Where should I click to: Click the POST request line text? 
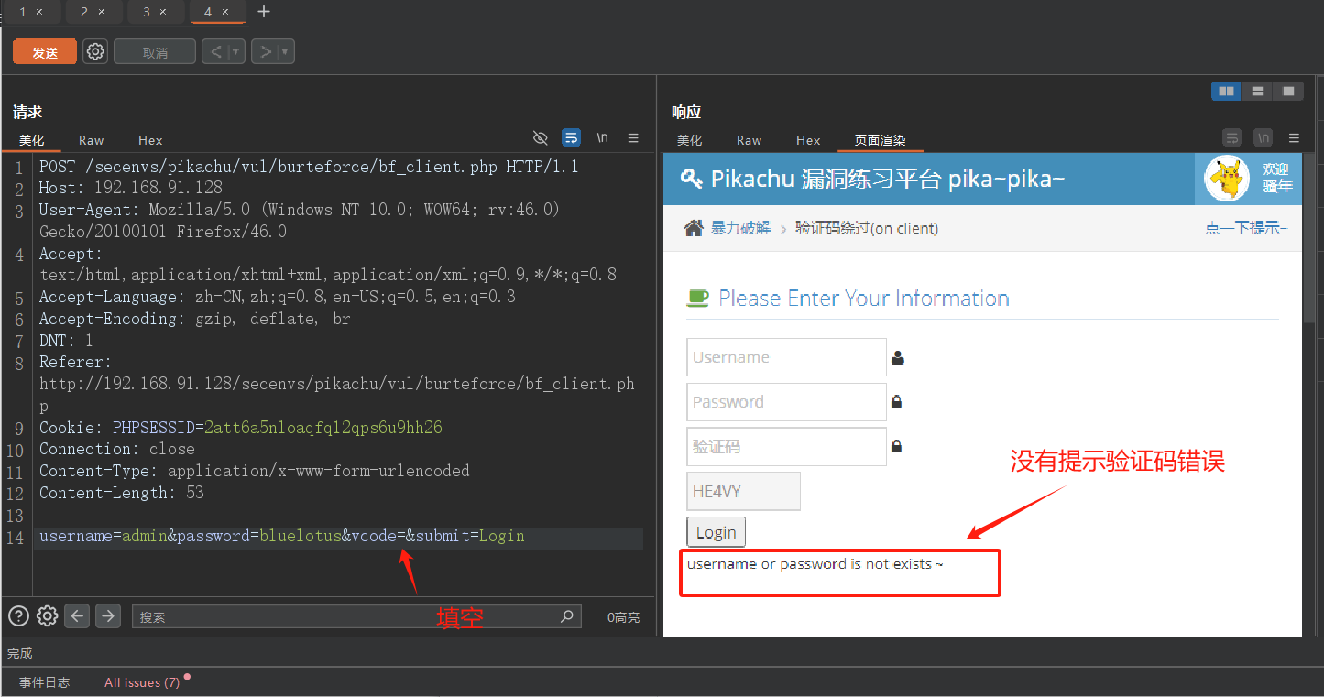pos(309,167)
